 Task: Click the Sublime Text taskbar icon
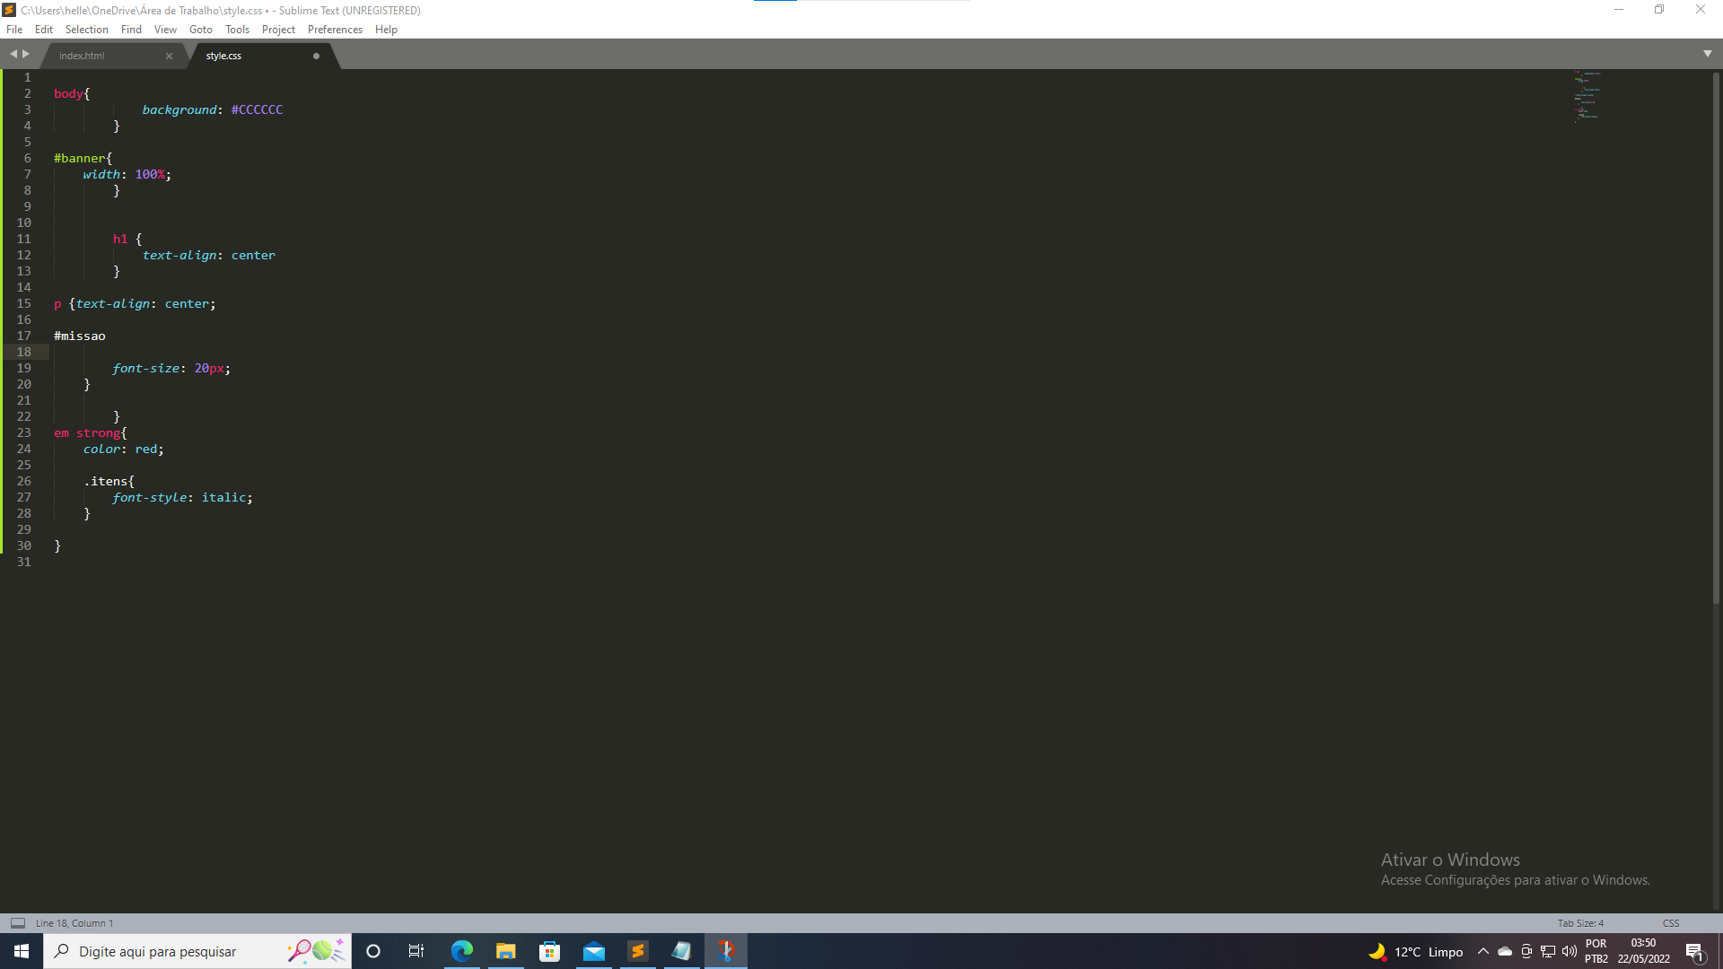tap(638, 950)
